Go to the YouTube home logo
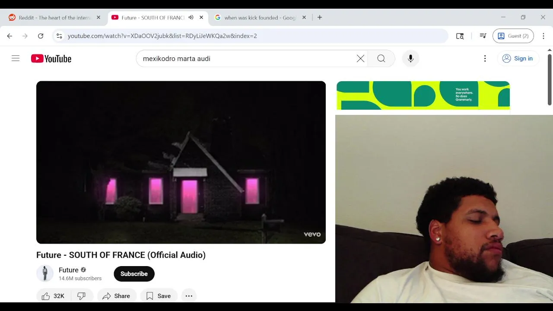 click(51, 59)
